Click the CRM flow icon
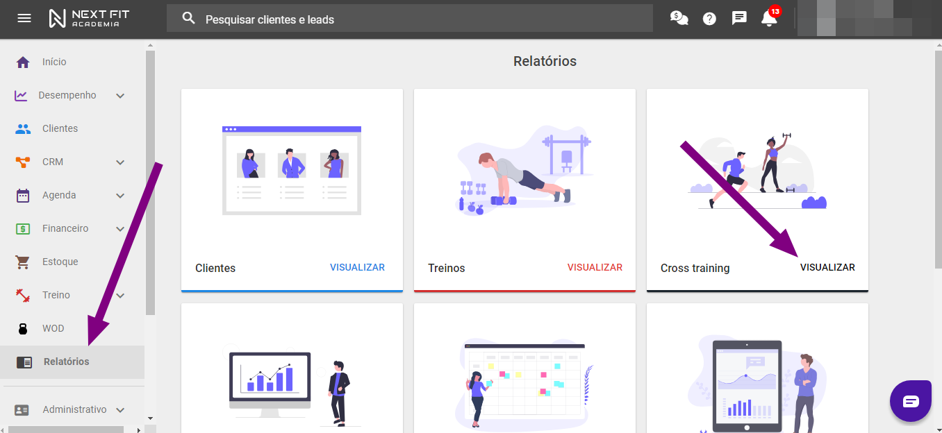Screen dimensions: 942x433 [23, 162]
